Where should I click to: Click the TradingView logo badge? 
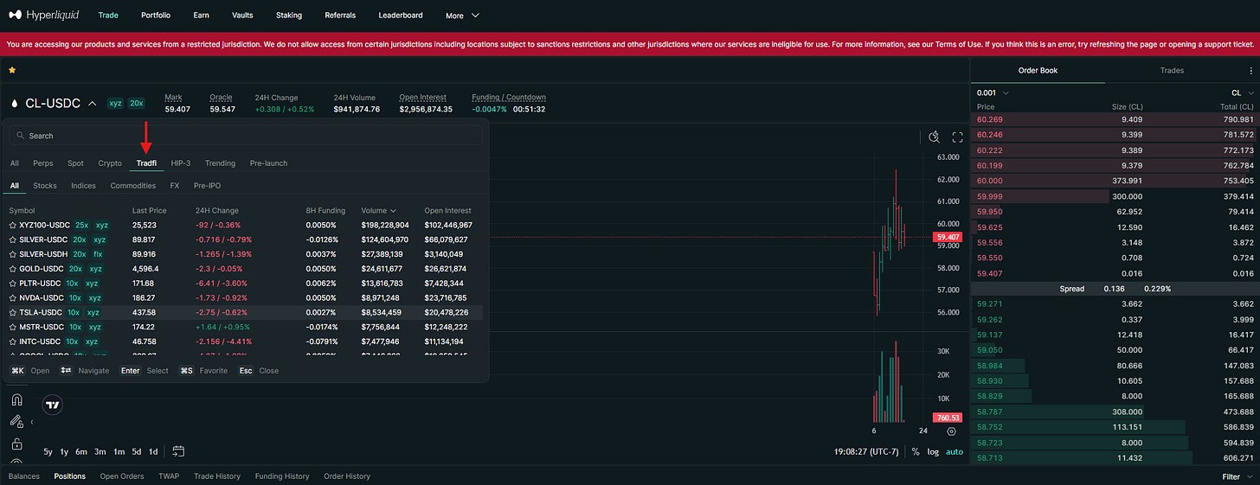point(53,404)
